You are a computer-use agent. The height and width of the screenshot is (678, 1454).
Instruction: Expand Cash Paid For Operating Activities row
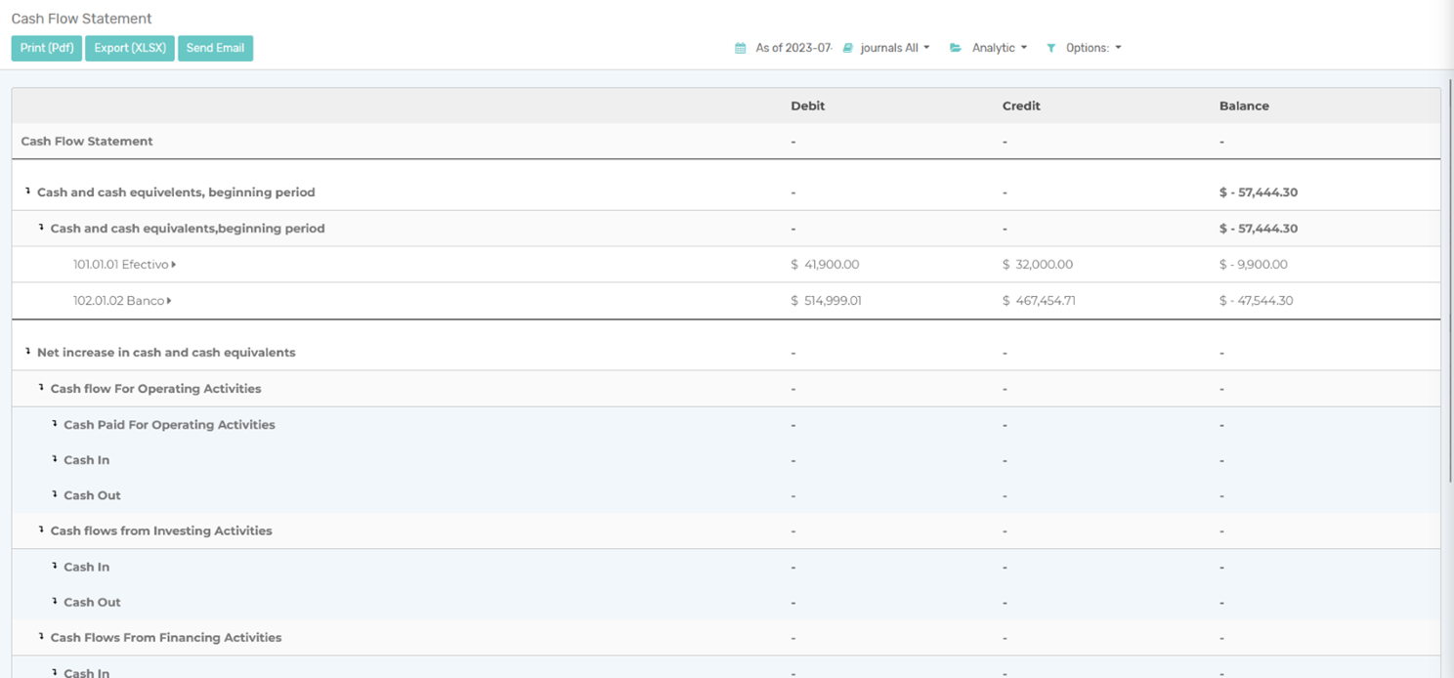click(x=169, y=425)
